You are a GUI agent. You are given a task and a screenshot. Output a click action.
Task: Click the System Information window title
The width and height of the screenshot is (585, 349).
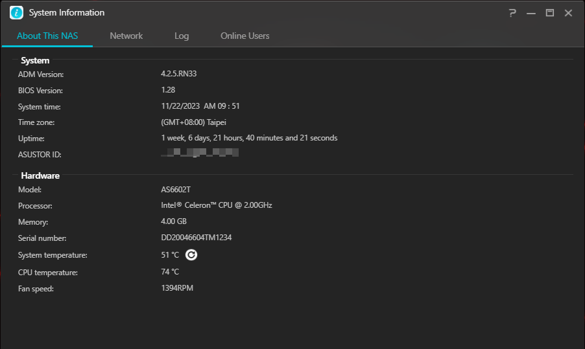click(x=67, y=13)
